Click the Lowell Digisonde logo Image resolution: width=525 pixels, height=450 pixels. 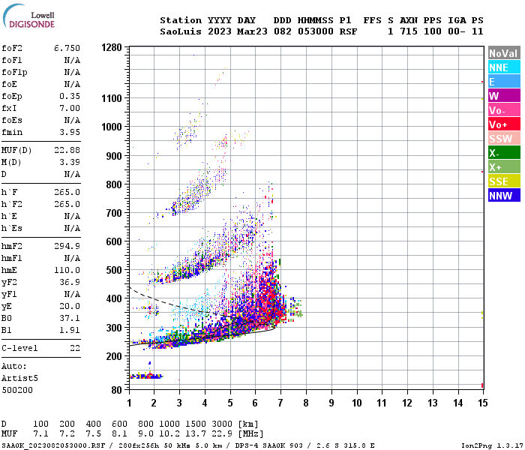click(x=28, y=16)
